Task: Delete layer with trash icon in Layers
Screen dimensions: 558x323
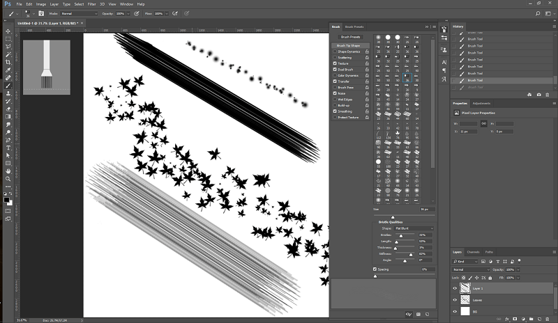Action: [x=548, y=319]
